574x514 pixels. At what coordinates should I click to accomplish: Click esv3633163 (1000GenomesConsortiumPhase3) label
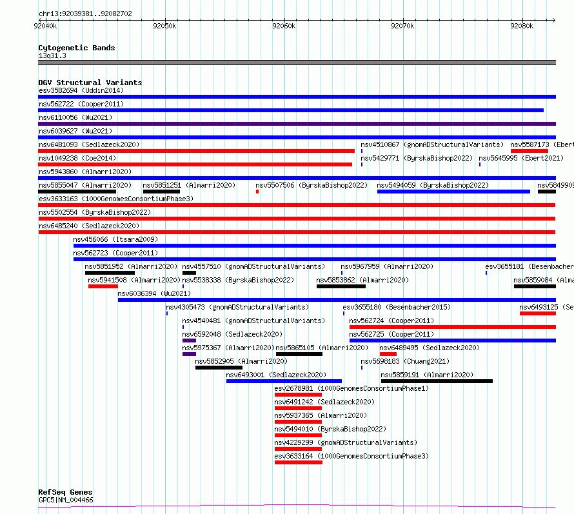pos(116,199)
